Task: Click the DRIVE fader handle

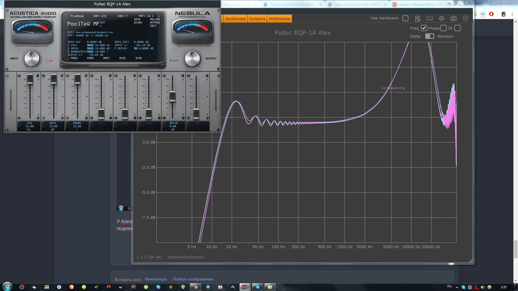Action: point(172,96)
